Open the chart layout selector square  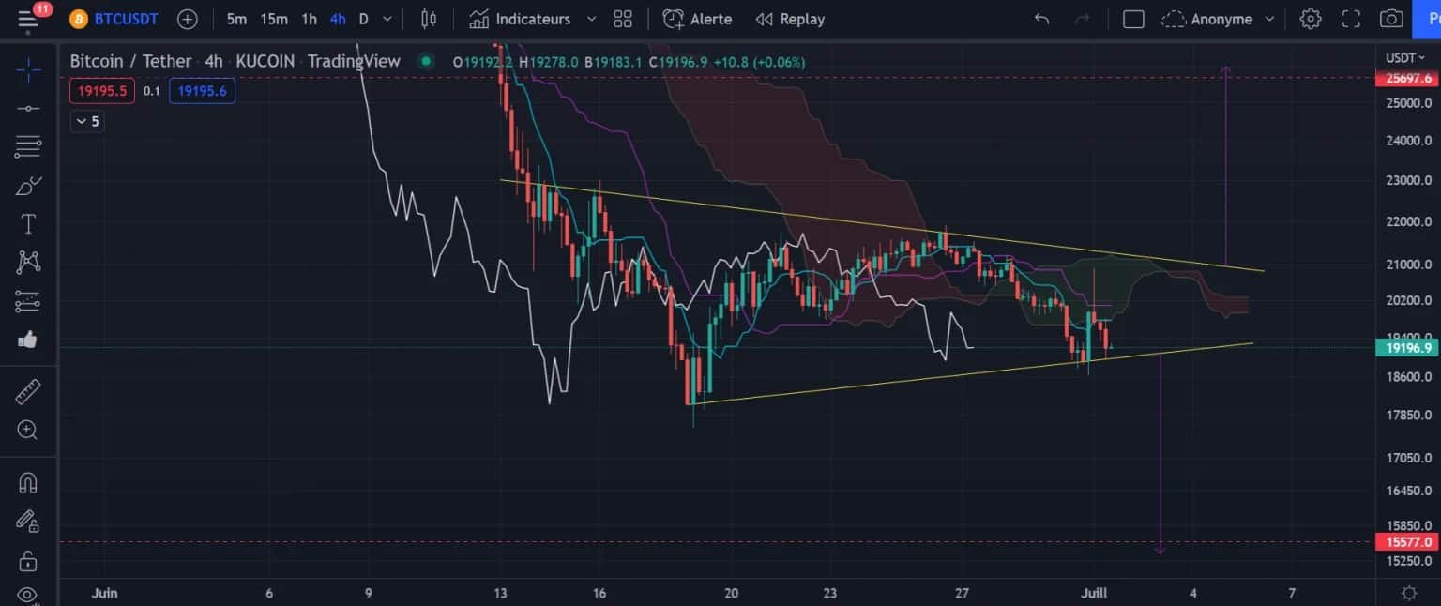pyautogui.click(x=1133, y=19)
